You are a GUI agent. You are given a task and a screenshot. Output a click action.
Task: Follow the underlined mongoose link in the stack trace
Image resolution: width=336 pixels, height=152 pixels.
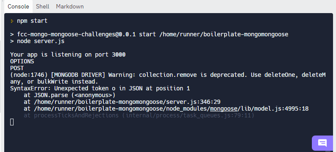click(224, 109)
